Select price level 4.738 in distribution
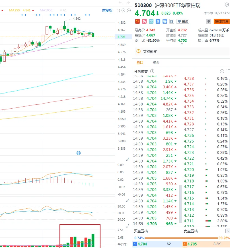Image resolution: width=230 pixels, height=248 pixels. [x=189, y=78]
